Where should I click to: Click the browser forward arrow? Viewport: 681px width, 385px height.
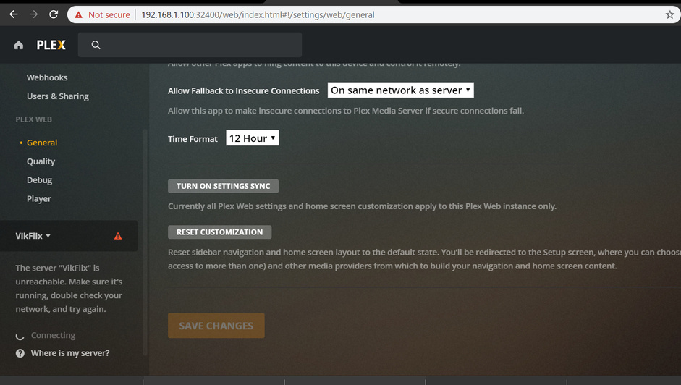[33, 14]
